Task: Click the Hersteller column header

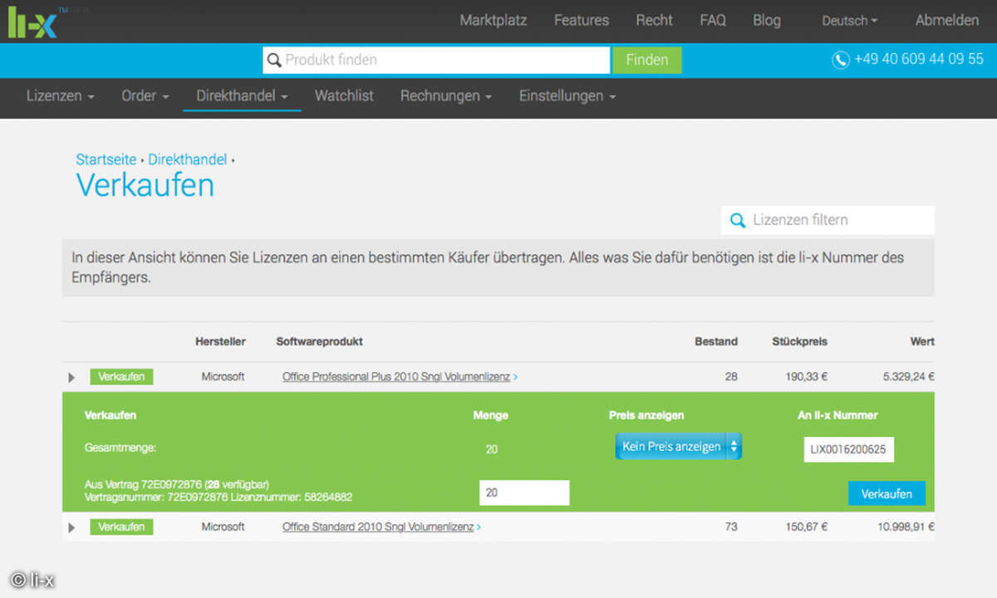Action: point(221,341)
